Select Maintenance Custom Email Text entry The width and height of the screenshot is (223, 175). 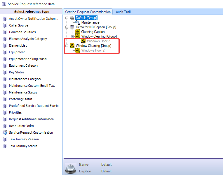pos(32,86)
